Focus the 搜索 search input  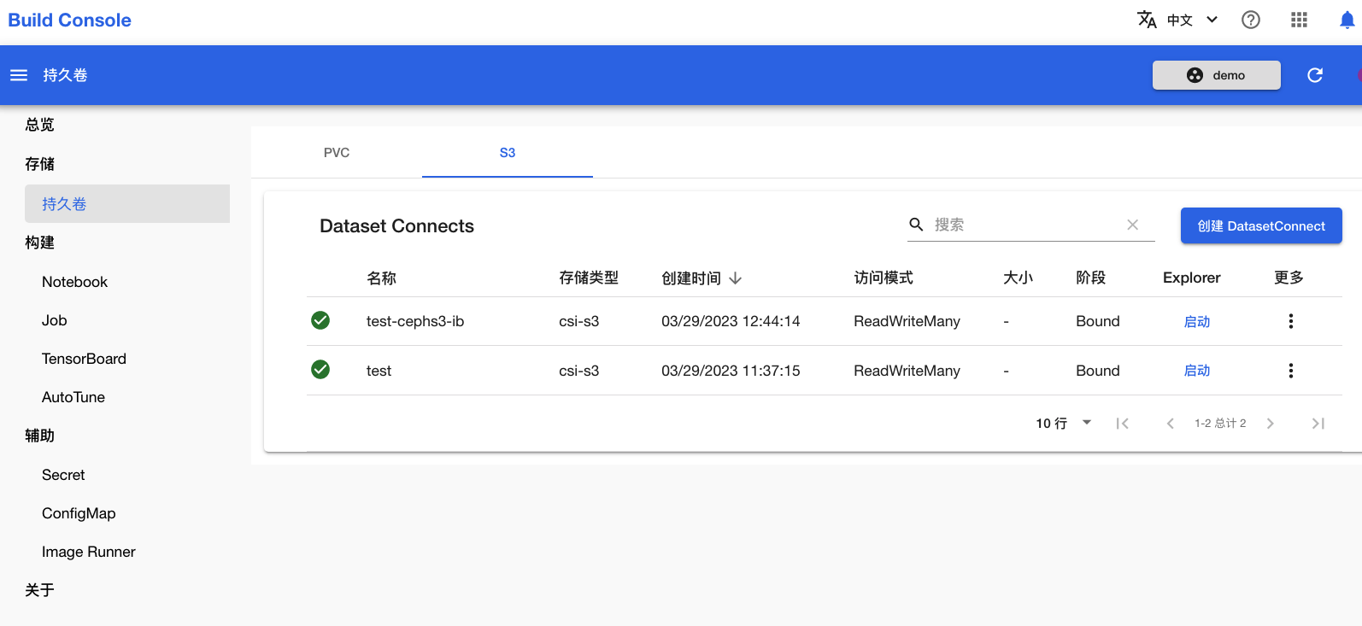tap(1025, 225)
